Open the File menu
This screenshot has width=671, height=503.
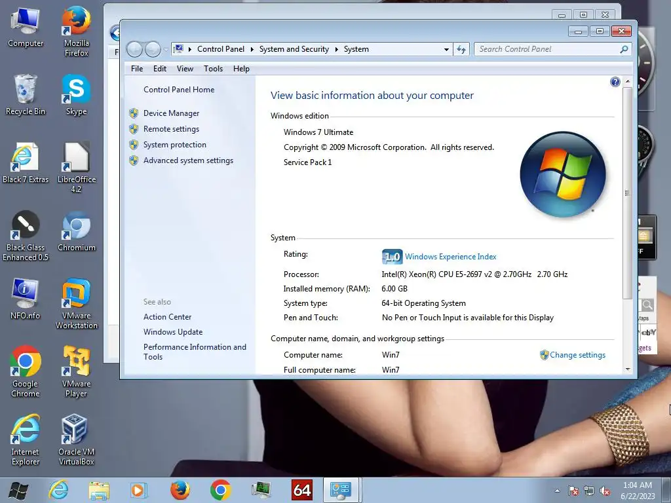pyautogui.click(x=137, y=68)
